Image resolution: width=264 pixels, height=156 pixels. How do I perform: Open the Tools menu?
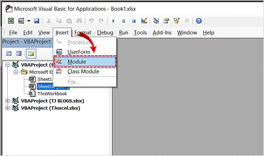point(140,32)
